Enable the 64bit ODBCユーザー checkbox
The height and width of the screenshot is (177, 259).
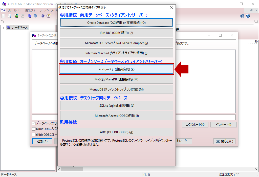point(34,135)
